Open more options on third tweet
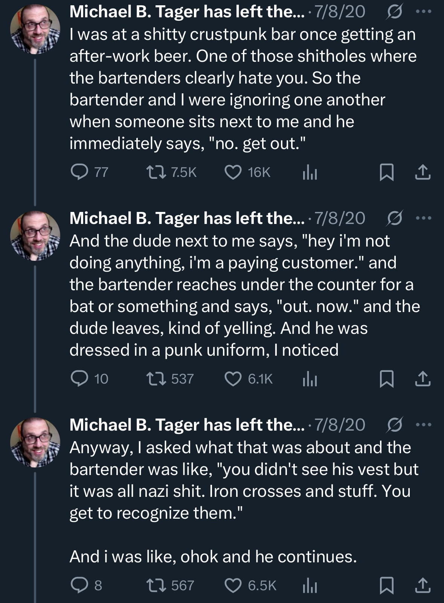 [x=423, y=425]
